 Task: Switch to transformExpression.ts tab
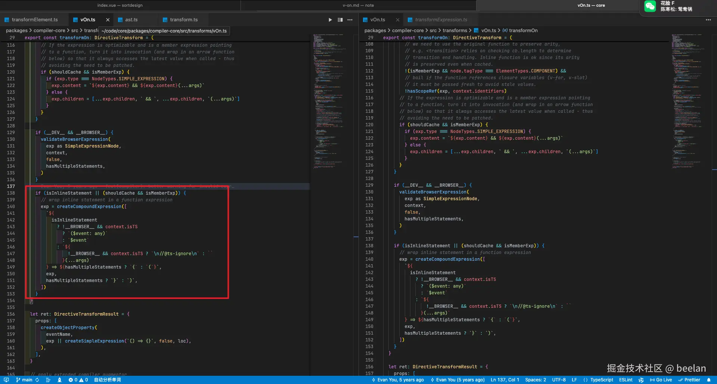(441, 20)
